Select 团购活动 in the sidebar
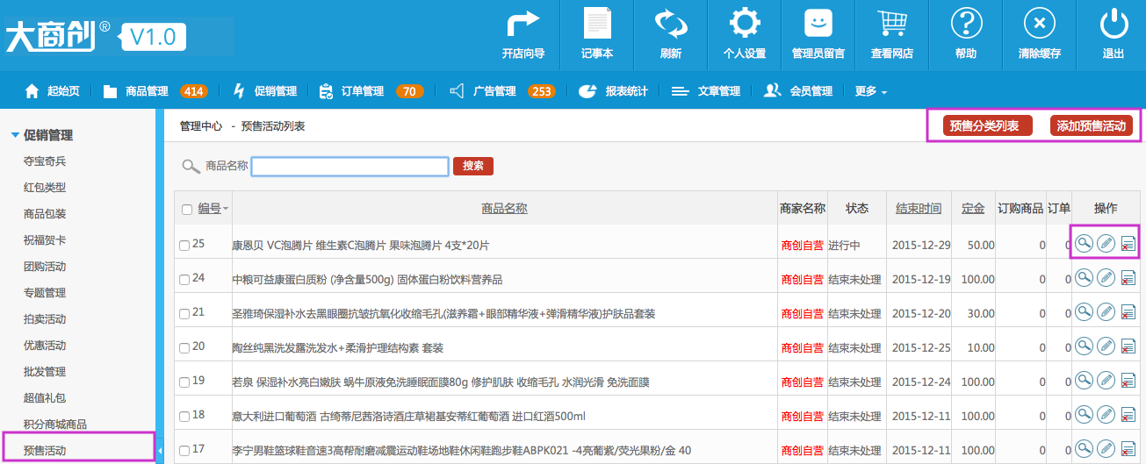 [45, 267]
